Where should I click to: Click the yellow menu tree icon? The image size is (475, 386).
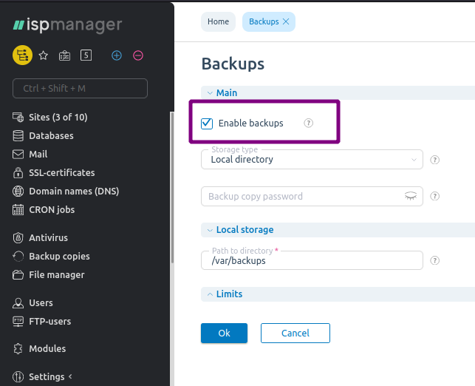pyautogui.click(x=22, y=55)
